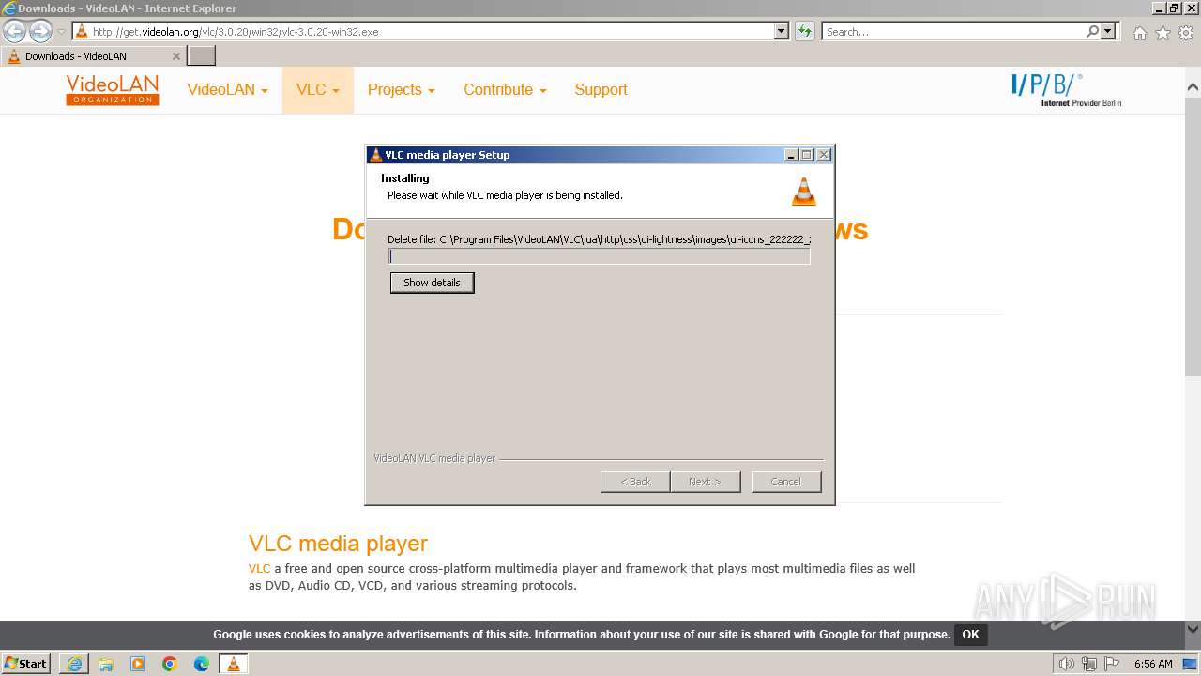Click the VLC installer taskbar button
1201x676 pixels.
pyautogui.click(x=234, y=664)
